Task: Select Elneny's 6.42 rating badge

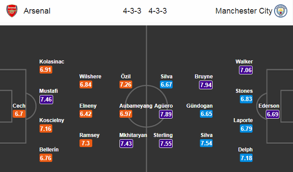Action: tap(86, 114)
